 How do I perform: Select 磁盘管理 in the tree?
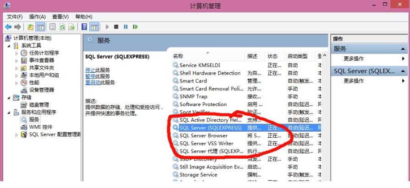(x=39, y=105)
